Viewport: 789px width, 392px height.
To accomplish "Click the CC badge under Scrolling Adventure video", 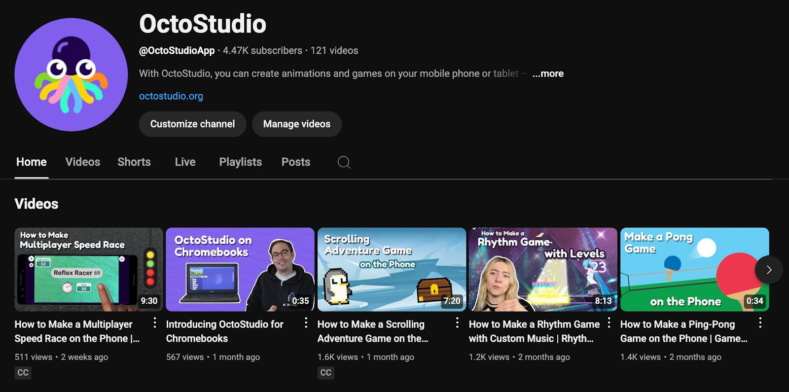I will coord(326,373).
